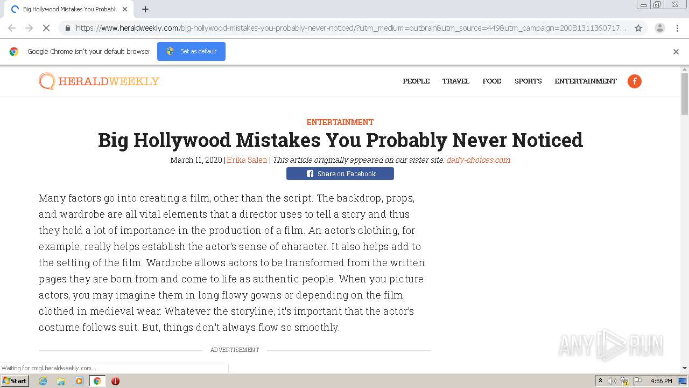Screen dimensions: 689x388
Task: Click the Set as default button
Action: tap(191, 51)
